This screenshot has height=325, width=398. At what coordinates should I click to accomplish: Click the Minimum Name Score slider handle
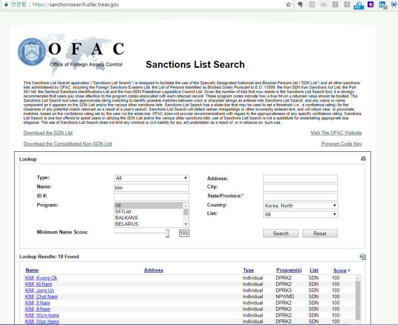tap(167, 232)
